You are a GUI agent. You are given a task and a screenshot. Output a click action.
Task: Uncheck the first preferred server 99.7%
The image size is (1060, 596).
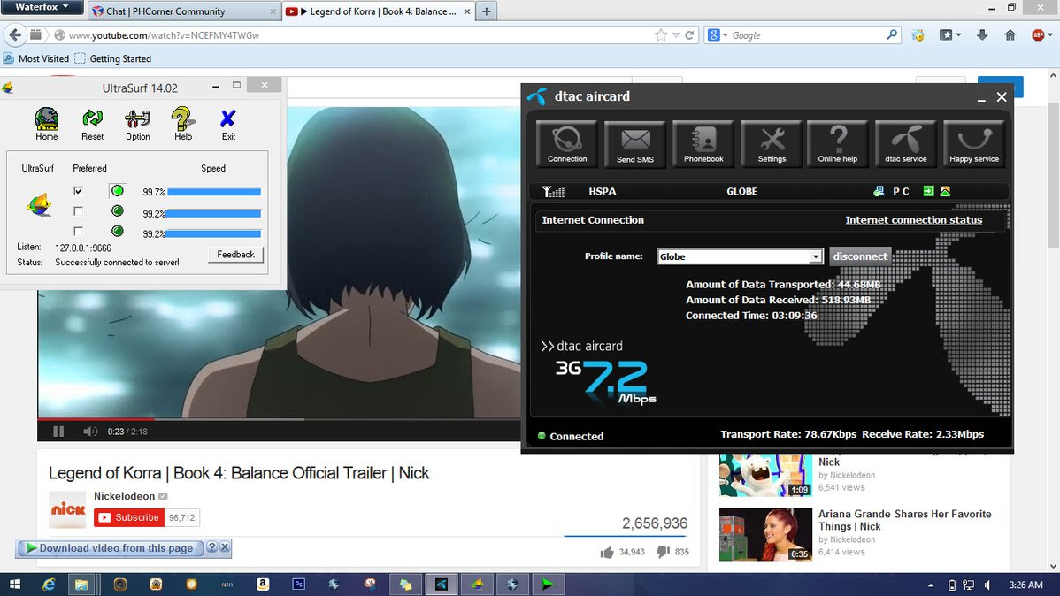click(79, 191)
